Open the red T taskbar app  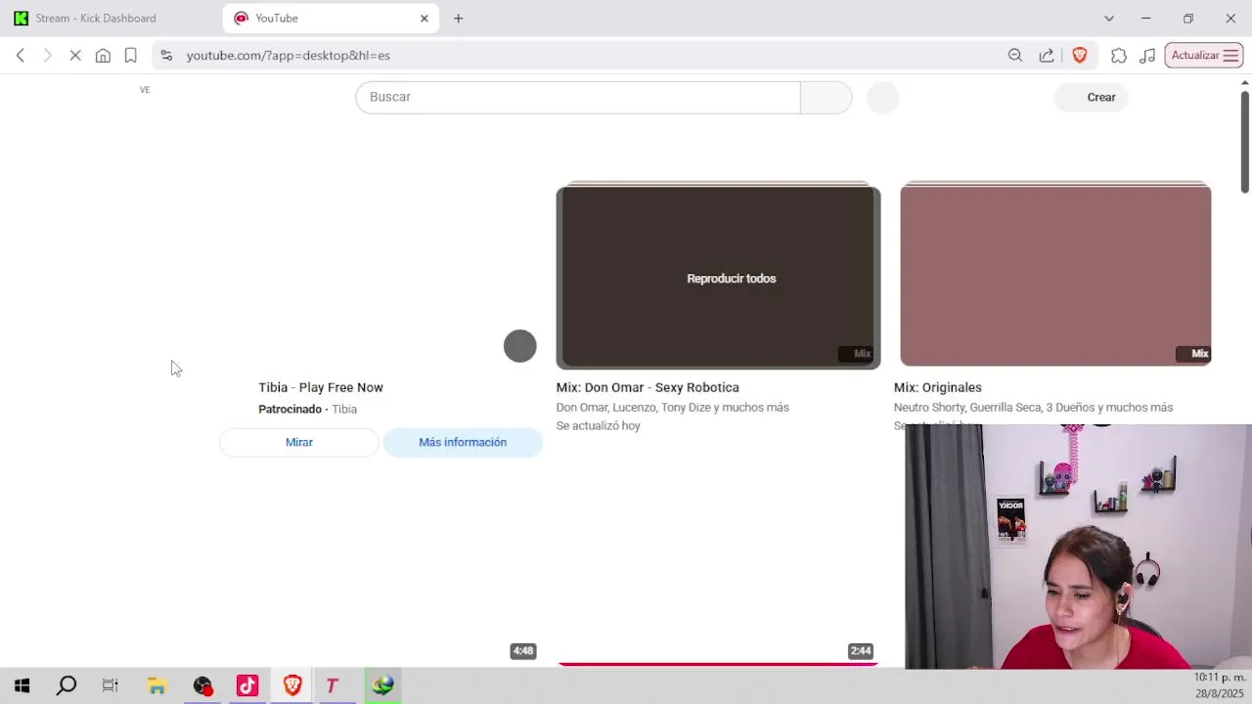coord(333,686)
